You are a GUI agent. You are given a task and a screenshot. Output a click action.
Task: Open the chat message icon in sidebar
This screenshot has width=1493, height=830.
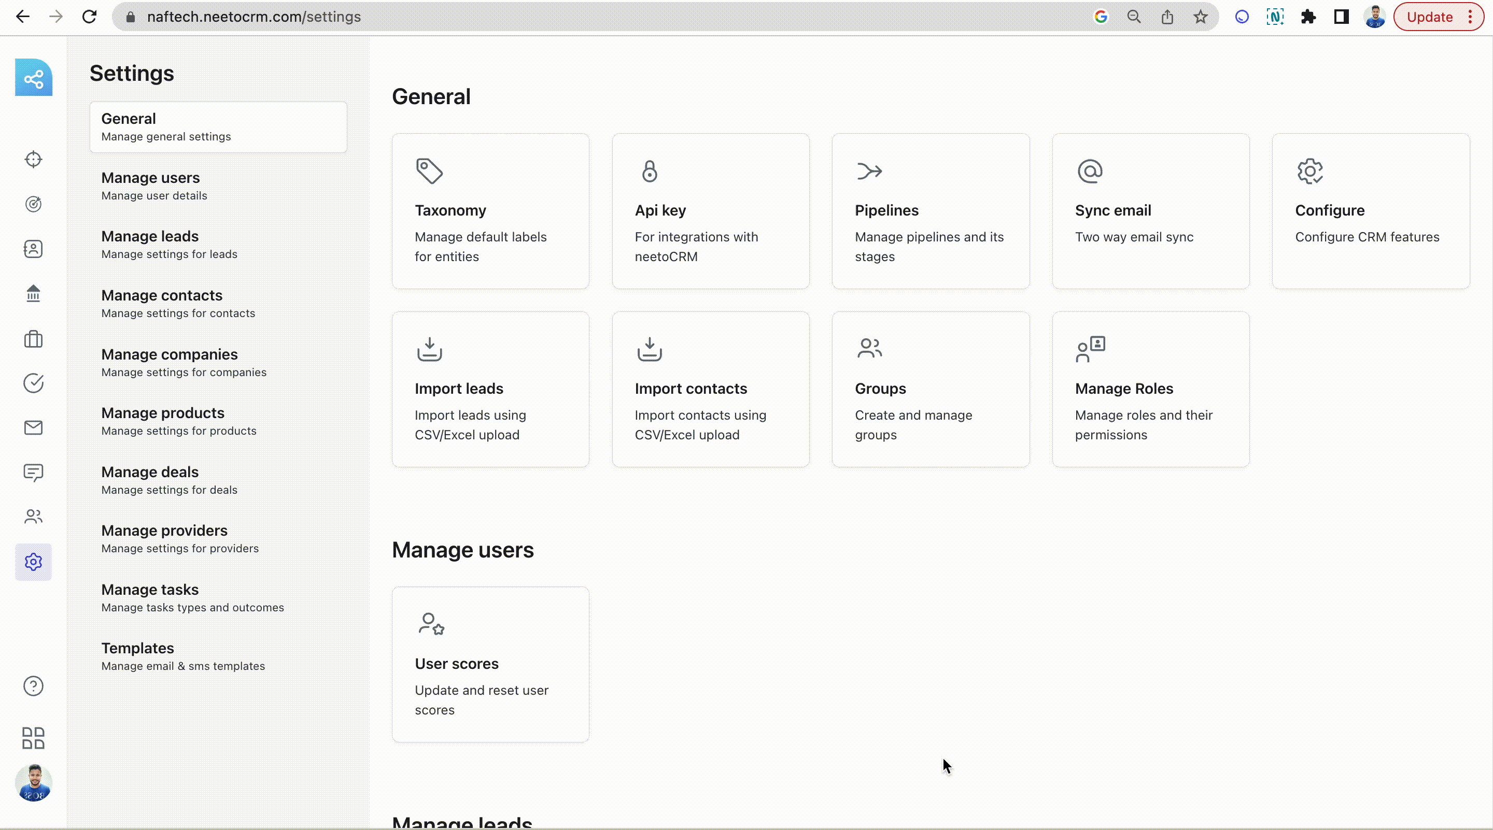(x=34, y=473)
